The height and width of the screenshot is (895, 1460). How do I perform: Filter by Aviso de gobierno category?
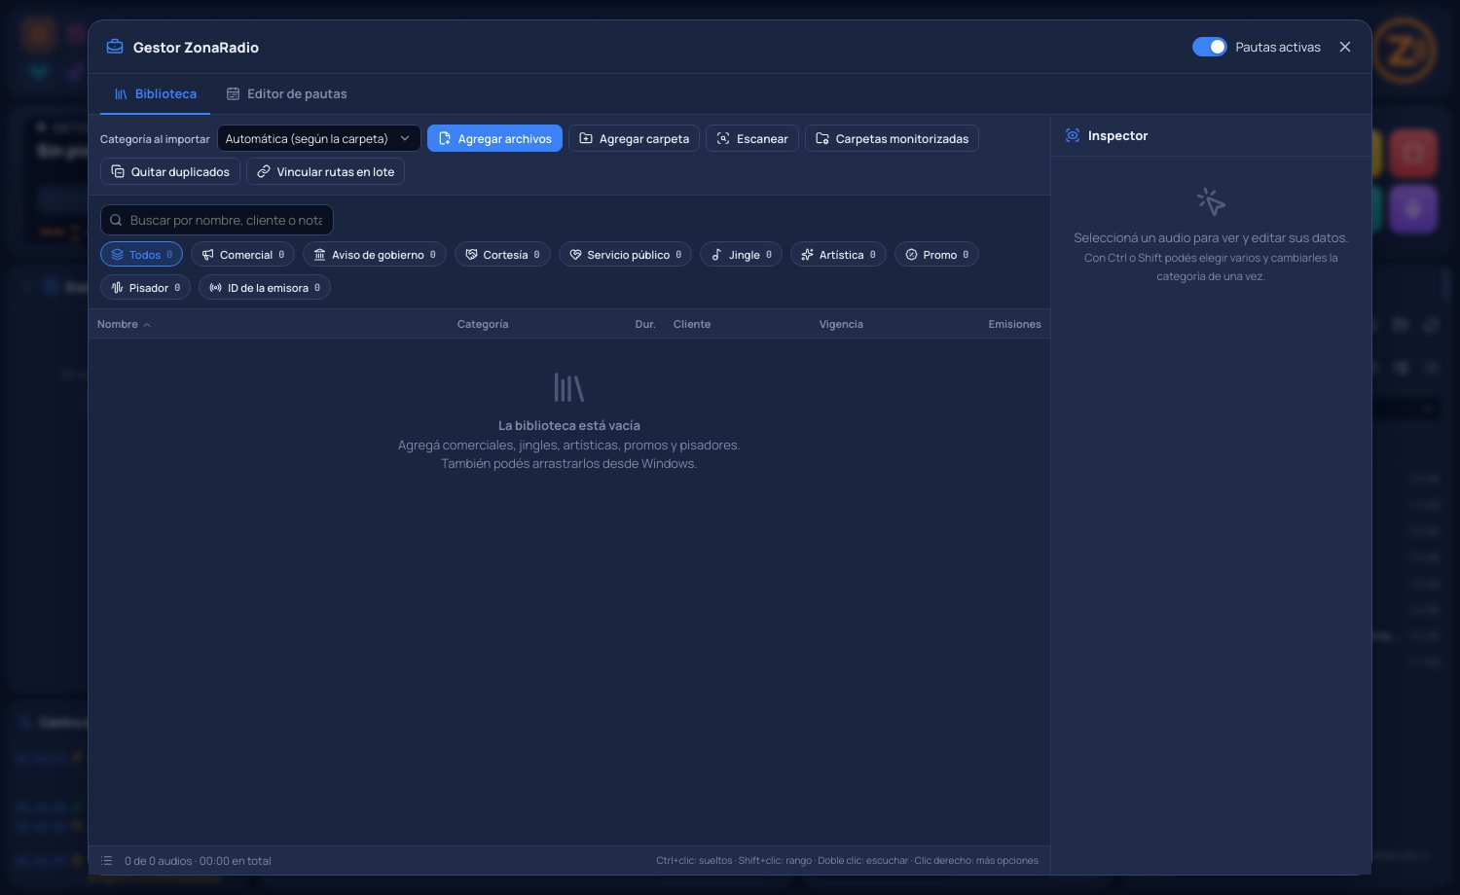point(375,254)
